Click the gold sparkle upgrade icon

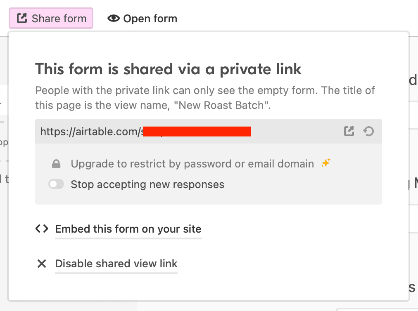click(326, 163)
